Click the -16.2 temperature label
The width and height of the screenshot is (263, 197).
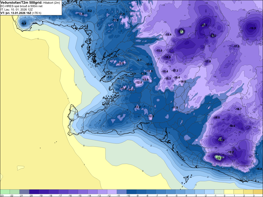pyautogui.click(x=230, y=152)
